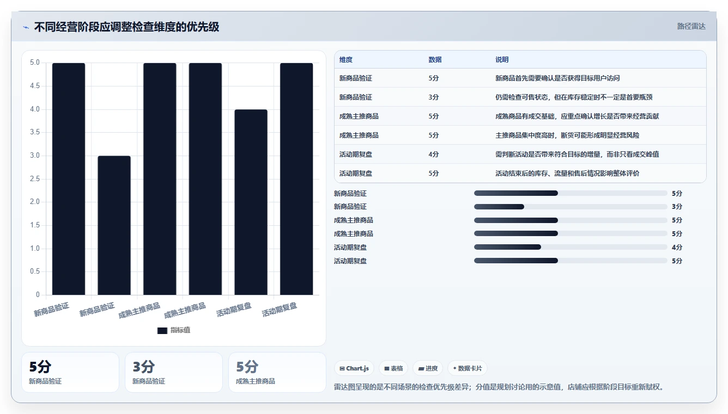This screenshot has width=728, height=414.
Task: Click the 进度 tag chip
Action: [x=428, y=368]
